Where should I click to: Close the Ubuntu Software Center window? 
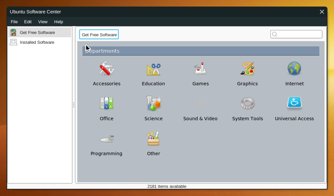tap(322, 12)
